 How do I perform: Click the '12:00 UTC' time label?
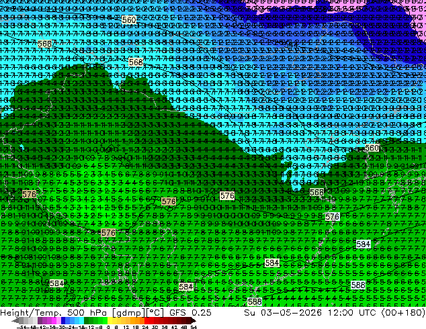pyautogui.click(x=351, y=312)
